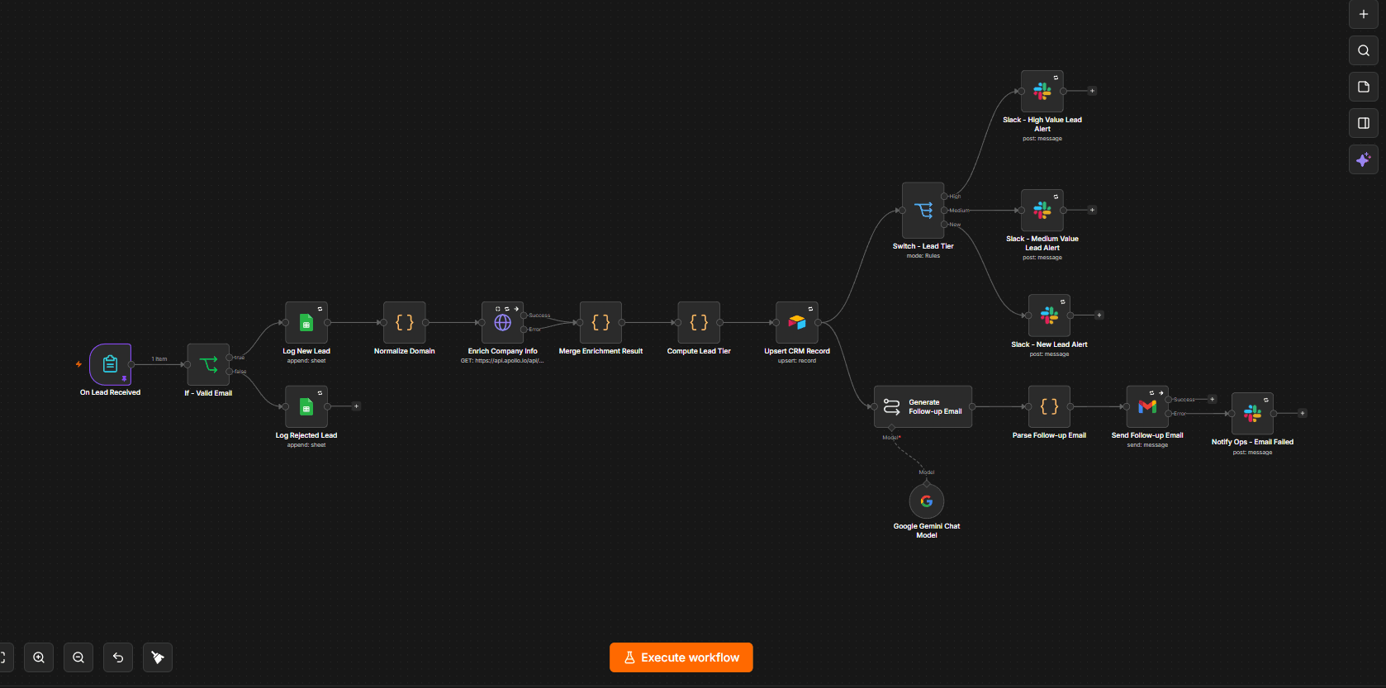Add node after Slack - New Lead Alert
The width and height of the screenshot is (1386, 688).
(1099, 316)
